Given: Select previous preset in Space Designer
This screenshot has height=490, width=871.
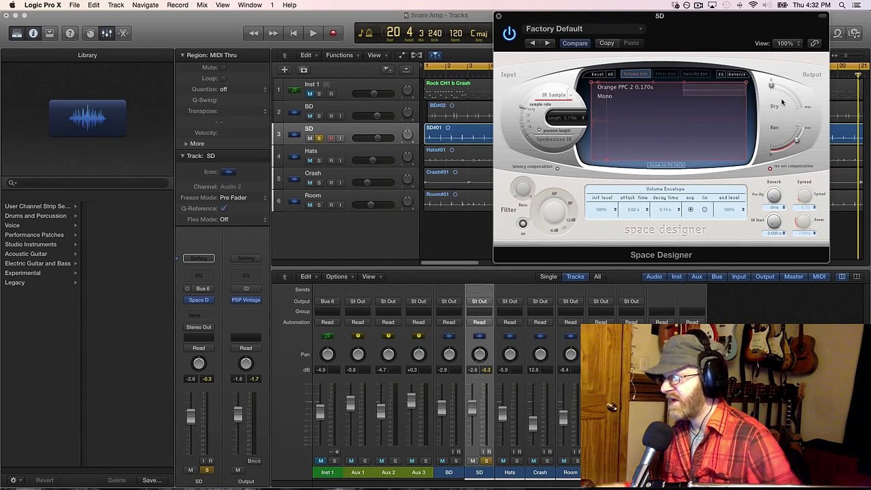Looking at the screenshot, I should (532, 44).
